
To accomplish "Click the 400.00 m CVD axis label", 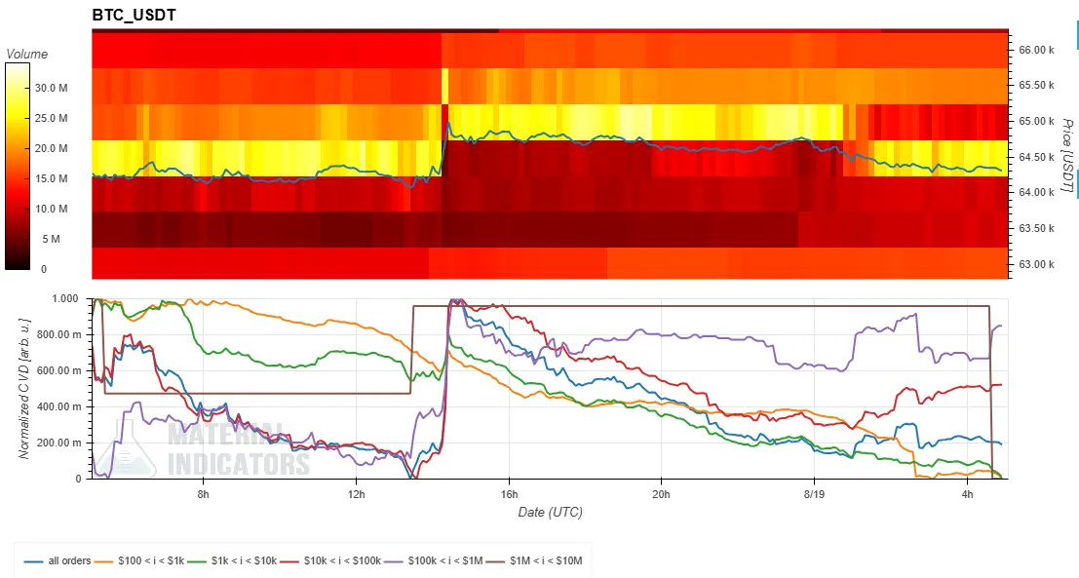I will click(62, 406).
